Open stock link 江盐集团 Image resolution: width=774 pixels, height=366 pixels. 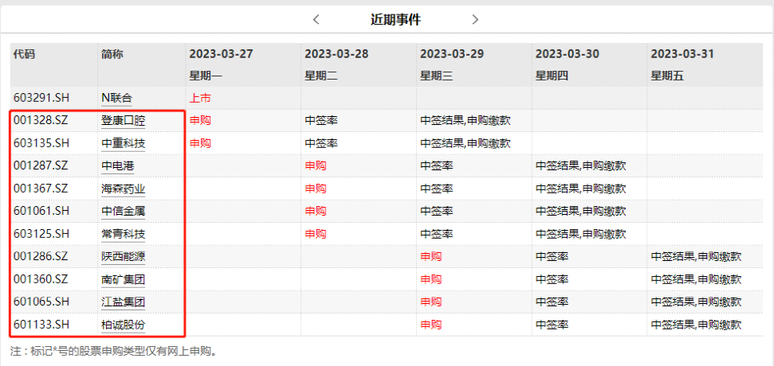[x=123, y=302]
